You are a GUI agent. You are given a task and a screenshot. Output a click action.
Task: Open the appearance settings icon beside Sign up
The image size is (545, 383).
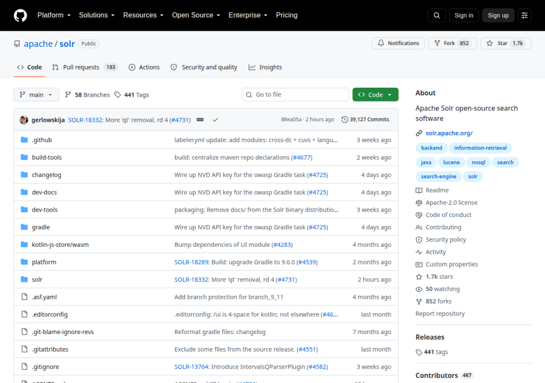524,15
